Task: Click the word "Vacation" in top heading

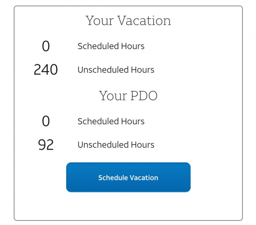Action: (x=144, y=21)
